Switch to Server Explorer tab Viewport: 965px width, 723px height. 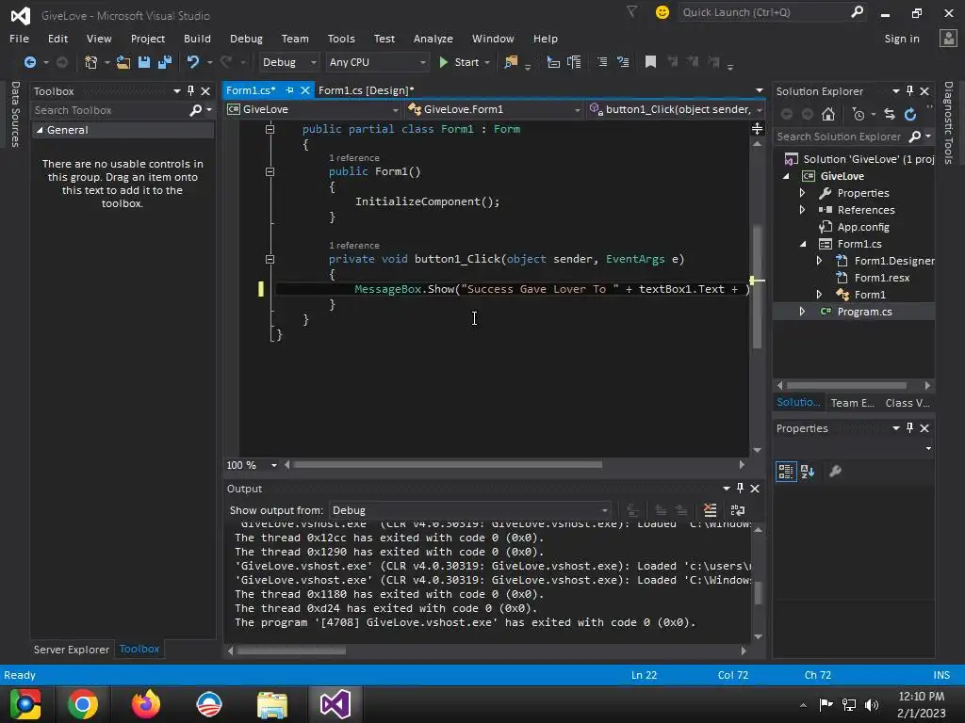(x=72, y=650)
